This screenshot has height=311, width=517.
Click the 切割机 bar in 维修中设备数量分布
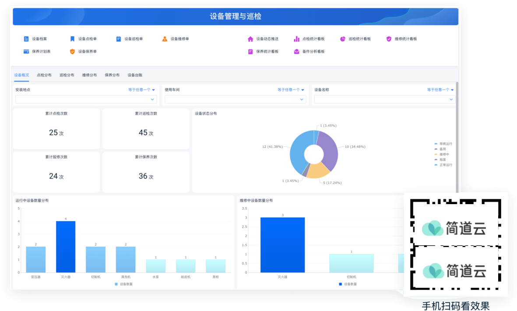tap(352, 263)
